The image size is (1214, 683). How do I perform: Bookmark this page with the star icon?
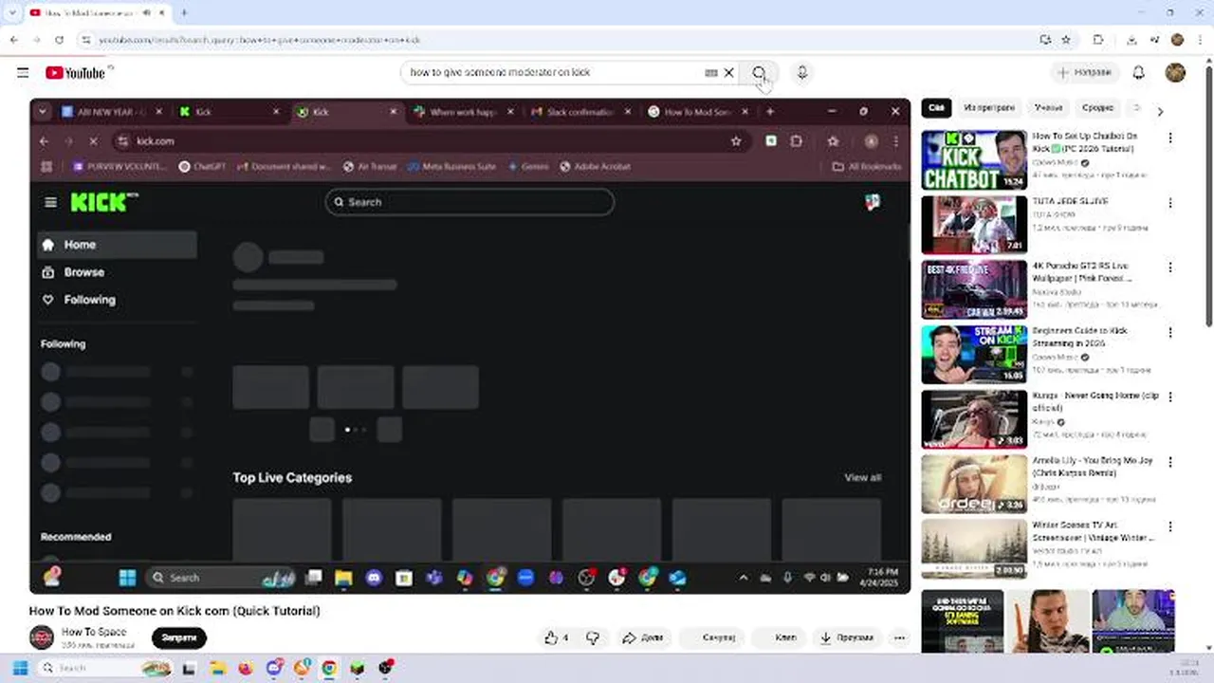click(x=1066, y=40)
